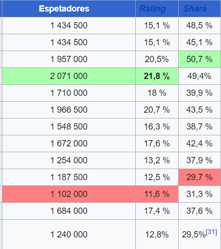Viewport: 221px width, 249px height.
Task: Select the 1 240 000 viewers cell
Action: point(69,235)
